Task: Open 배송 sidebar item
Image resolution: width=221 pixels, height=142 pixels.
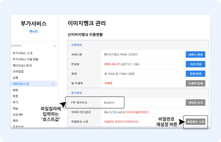Action: (x=15, y=90)
